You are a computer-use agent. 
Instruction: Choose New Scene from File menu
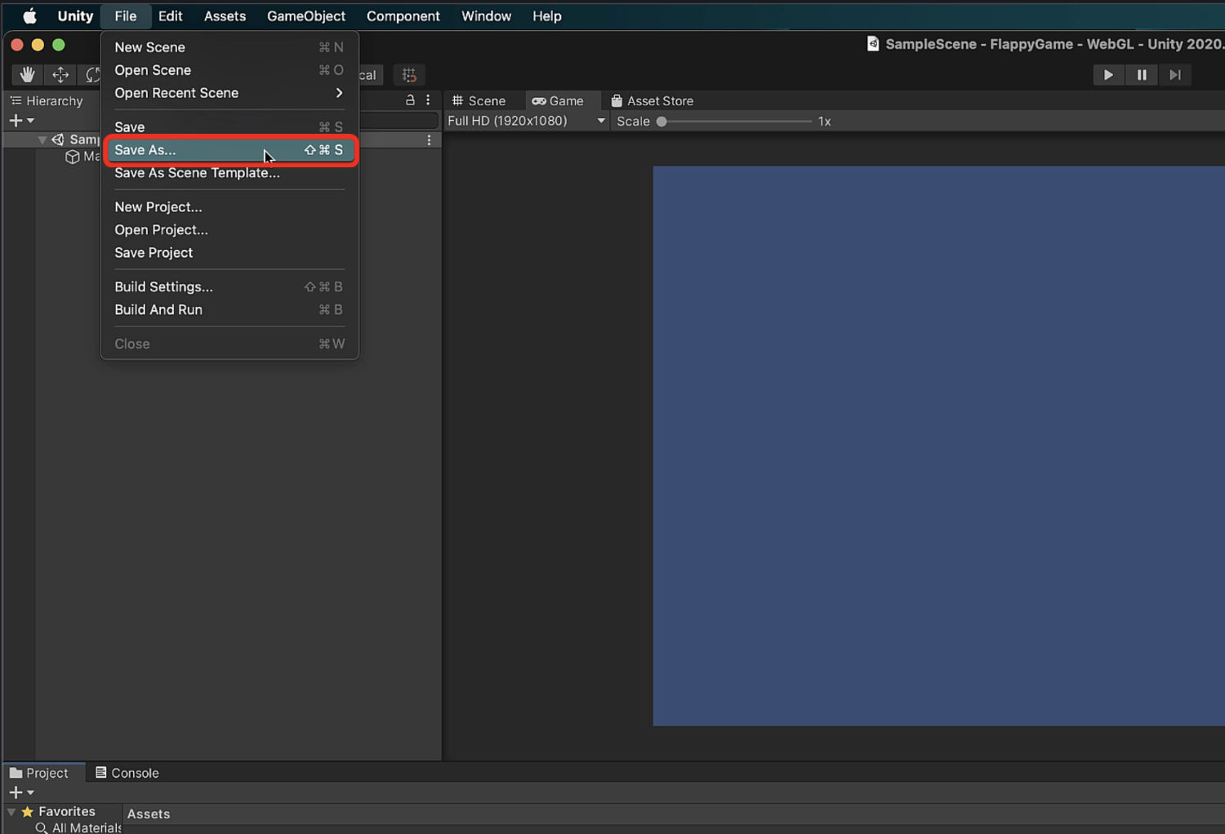click(x=229, y=47)
